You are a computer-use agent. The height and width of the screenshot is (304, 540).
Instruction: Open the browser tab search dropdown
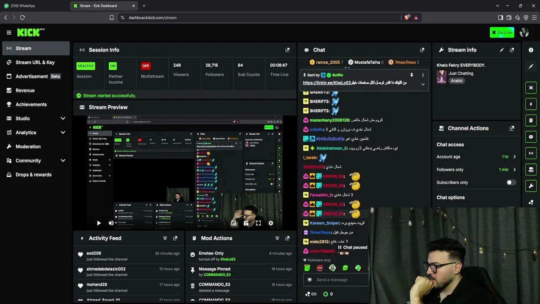(x=497, y=6)
